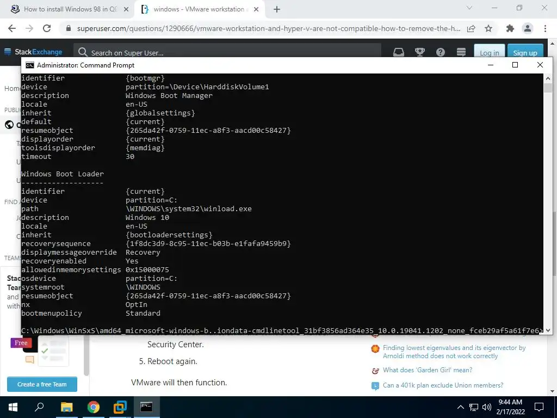Bookmark this page with the star icon
This screenshot has width=557, height=418.
(488, 28)
